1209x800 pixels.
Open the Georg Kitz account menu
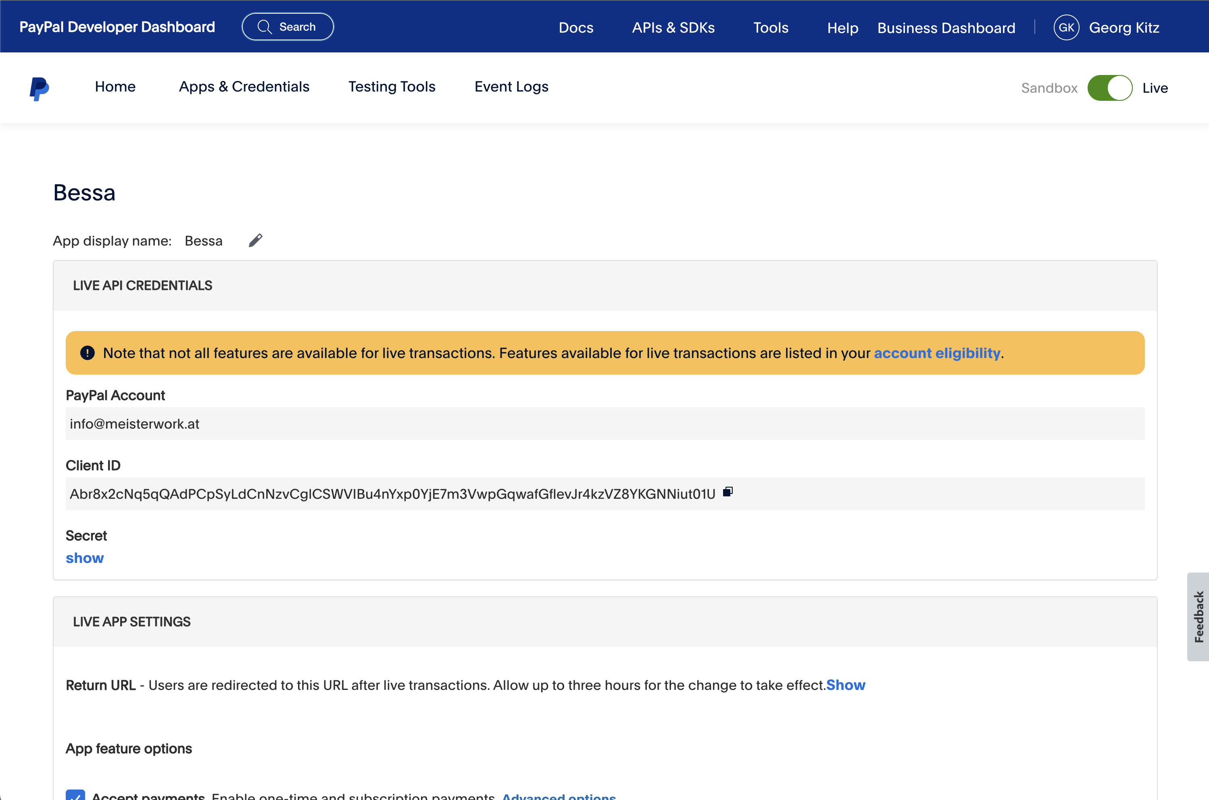coord(1124,27)
